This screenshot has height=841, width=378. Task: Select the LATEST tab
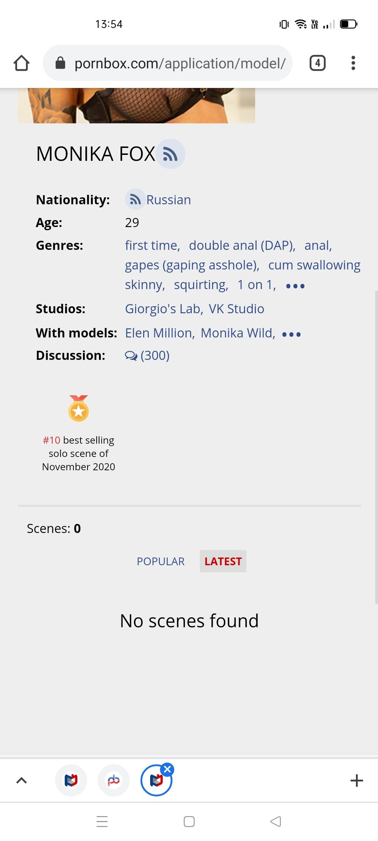pyautogui.click(x=223, y=561)
